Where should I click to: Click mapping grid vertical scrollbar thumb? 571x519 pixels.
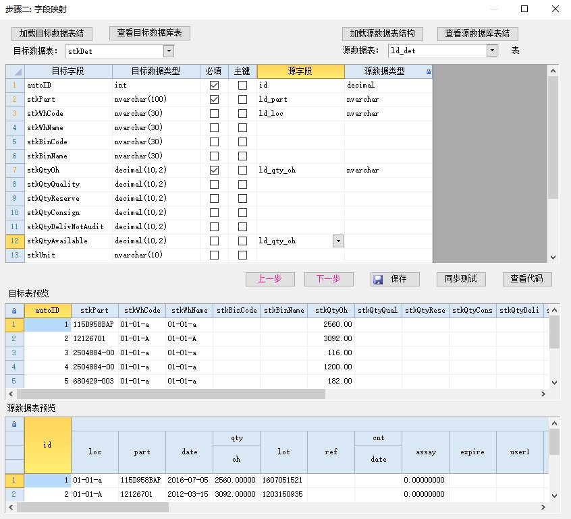[553, 138]
